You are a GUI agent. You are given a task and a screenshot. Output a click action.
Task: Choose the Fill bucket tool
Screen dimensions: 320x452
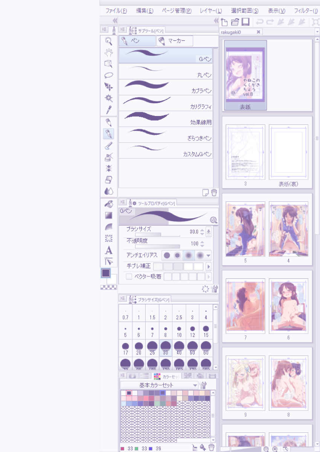(x=108, y=204)
